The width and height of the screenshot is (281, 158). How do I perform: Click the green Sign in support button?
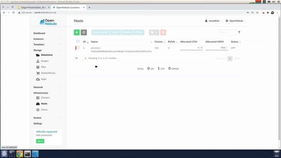point(40,141)
